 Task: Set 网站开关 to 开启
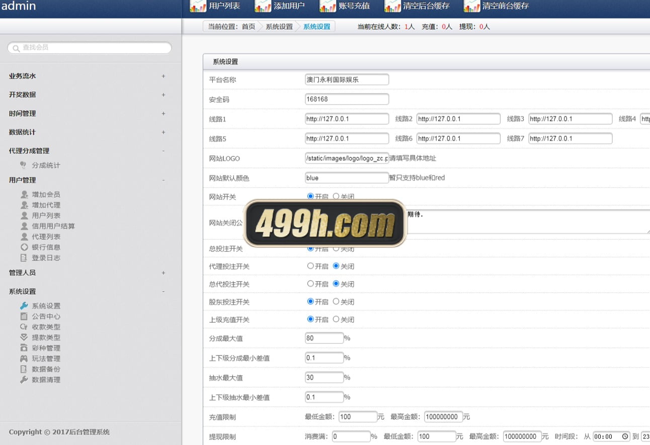click(310, 196)
